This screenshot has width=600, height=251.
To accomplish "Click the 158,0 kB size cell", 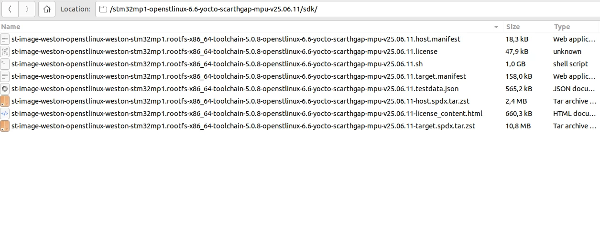I will (x=519, y=76).
